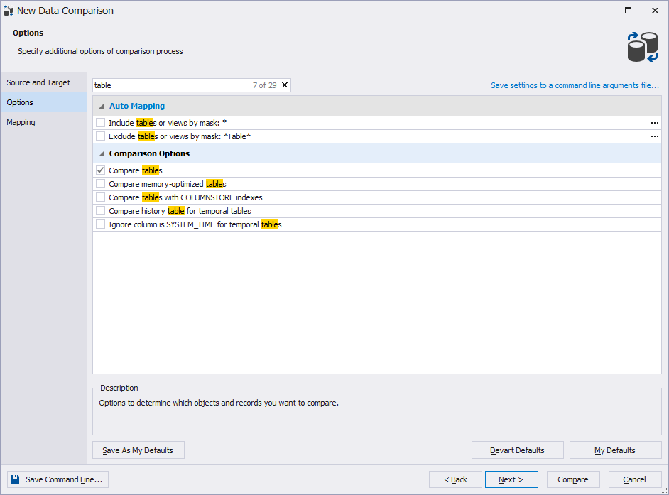Collapse the Comparison Options group
The image size is (669, 495).
click(x=102, y=153)
